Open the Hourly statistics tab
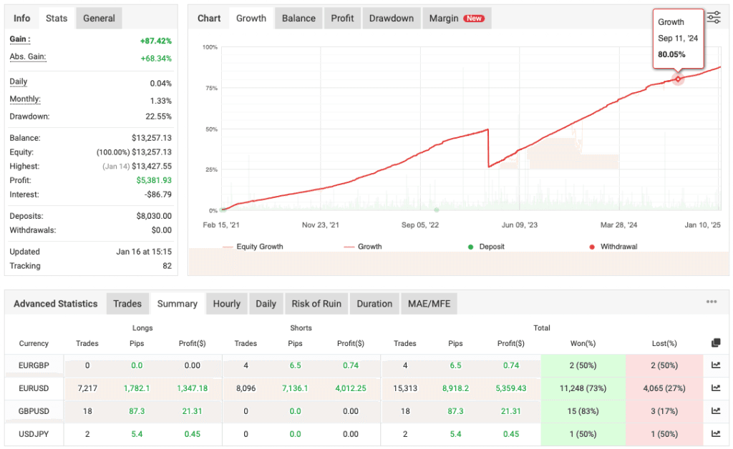The width and height of the screenshot is (733, 449). coord(226,303)
